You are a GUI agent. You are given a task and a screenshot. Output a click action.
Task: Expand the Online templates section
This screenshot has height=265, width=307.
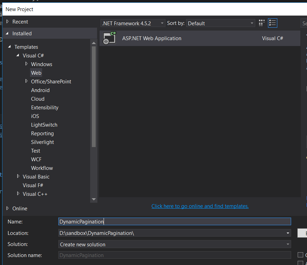[x=7, y=208]
